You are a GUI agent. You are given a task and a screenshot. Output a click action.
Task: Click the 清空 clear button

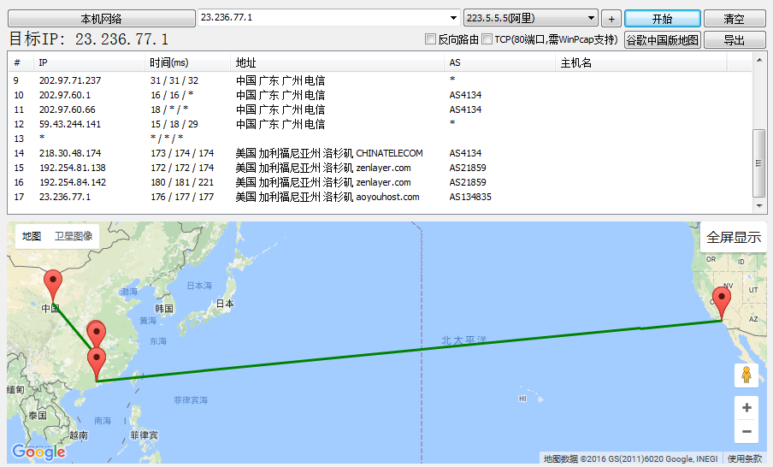(734, 19)
